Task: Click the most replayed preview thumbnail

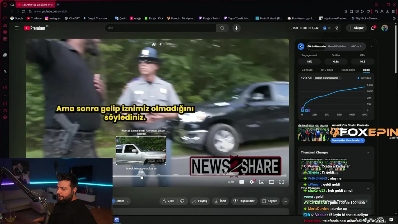Action: point(141,151)
